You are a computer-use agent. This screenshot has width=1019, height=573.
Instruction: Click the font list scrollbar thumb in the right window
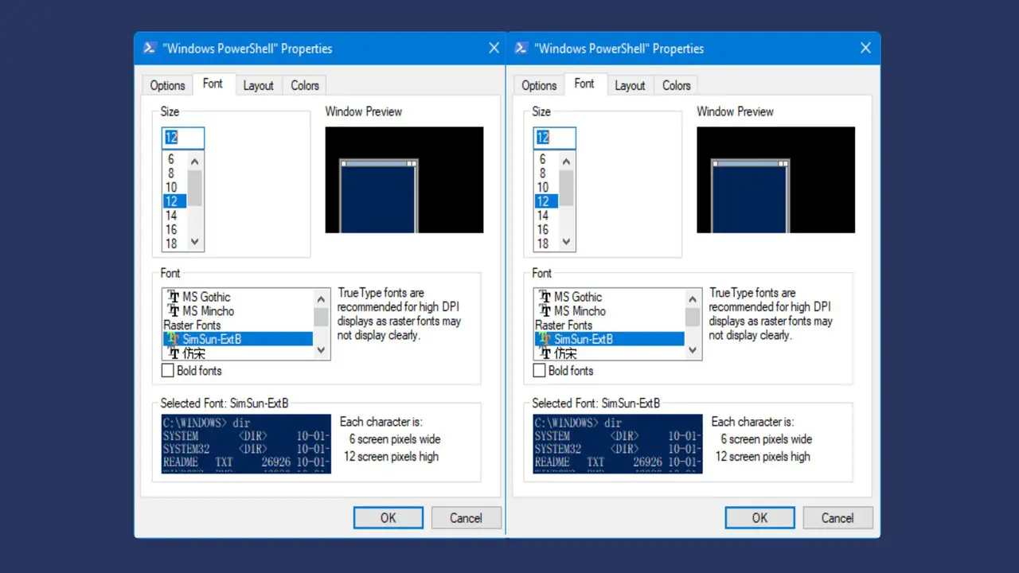point(693,318)
